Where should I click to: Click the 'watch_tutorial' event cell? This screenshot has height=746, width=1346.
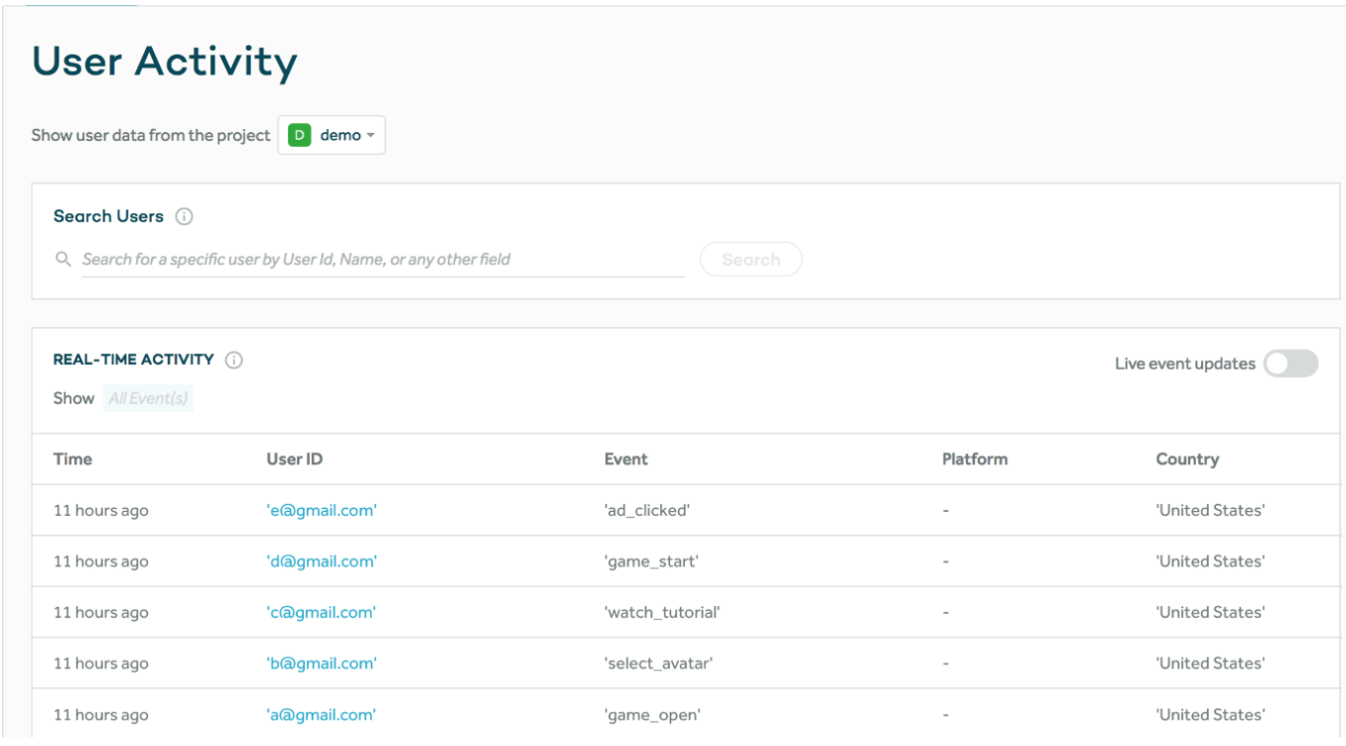661,613
